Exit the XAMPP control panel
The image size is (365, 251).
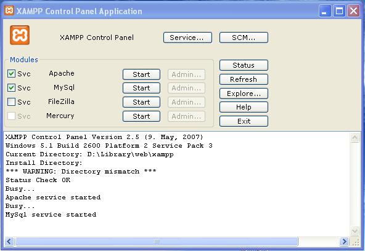point(244,121)
